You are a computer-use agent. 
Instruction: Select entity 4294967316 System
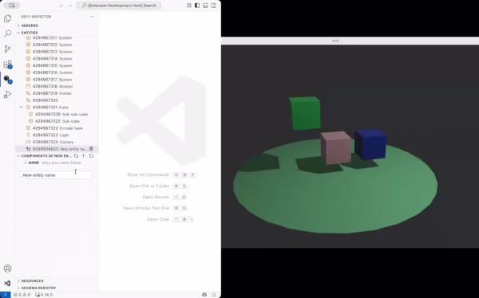click(x=57, y=73)
